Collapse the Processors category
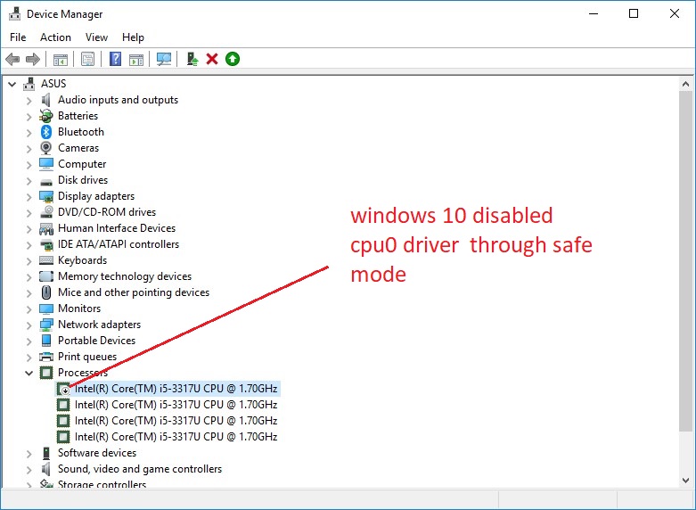This screenshot has width=696, height=510. tap(29, 373)
